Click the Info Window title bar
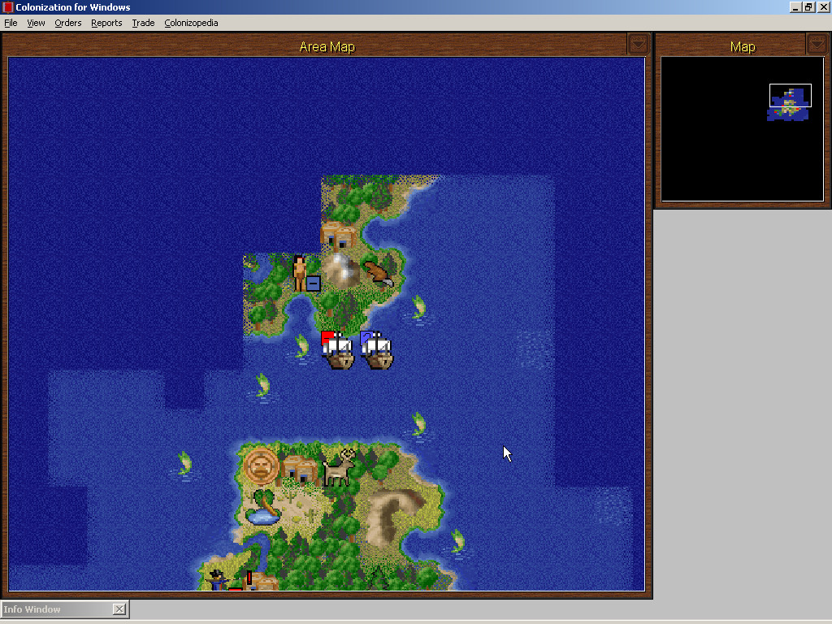Image resolution: width=832 pixels, height=624 pixels. (x=58, y=609)
